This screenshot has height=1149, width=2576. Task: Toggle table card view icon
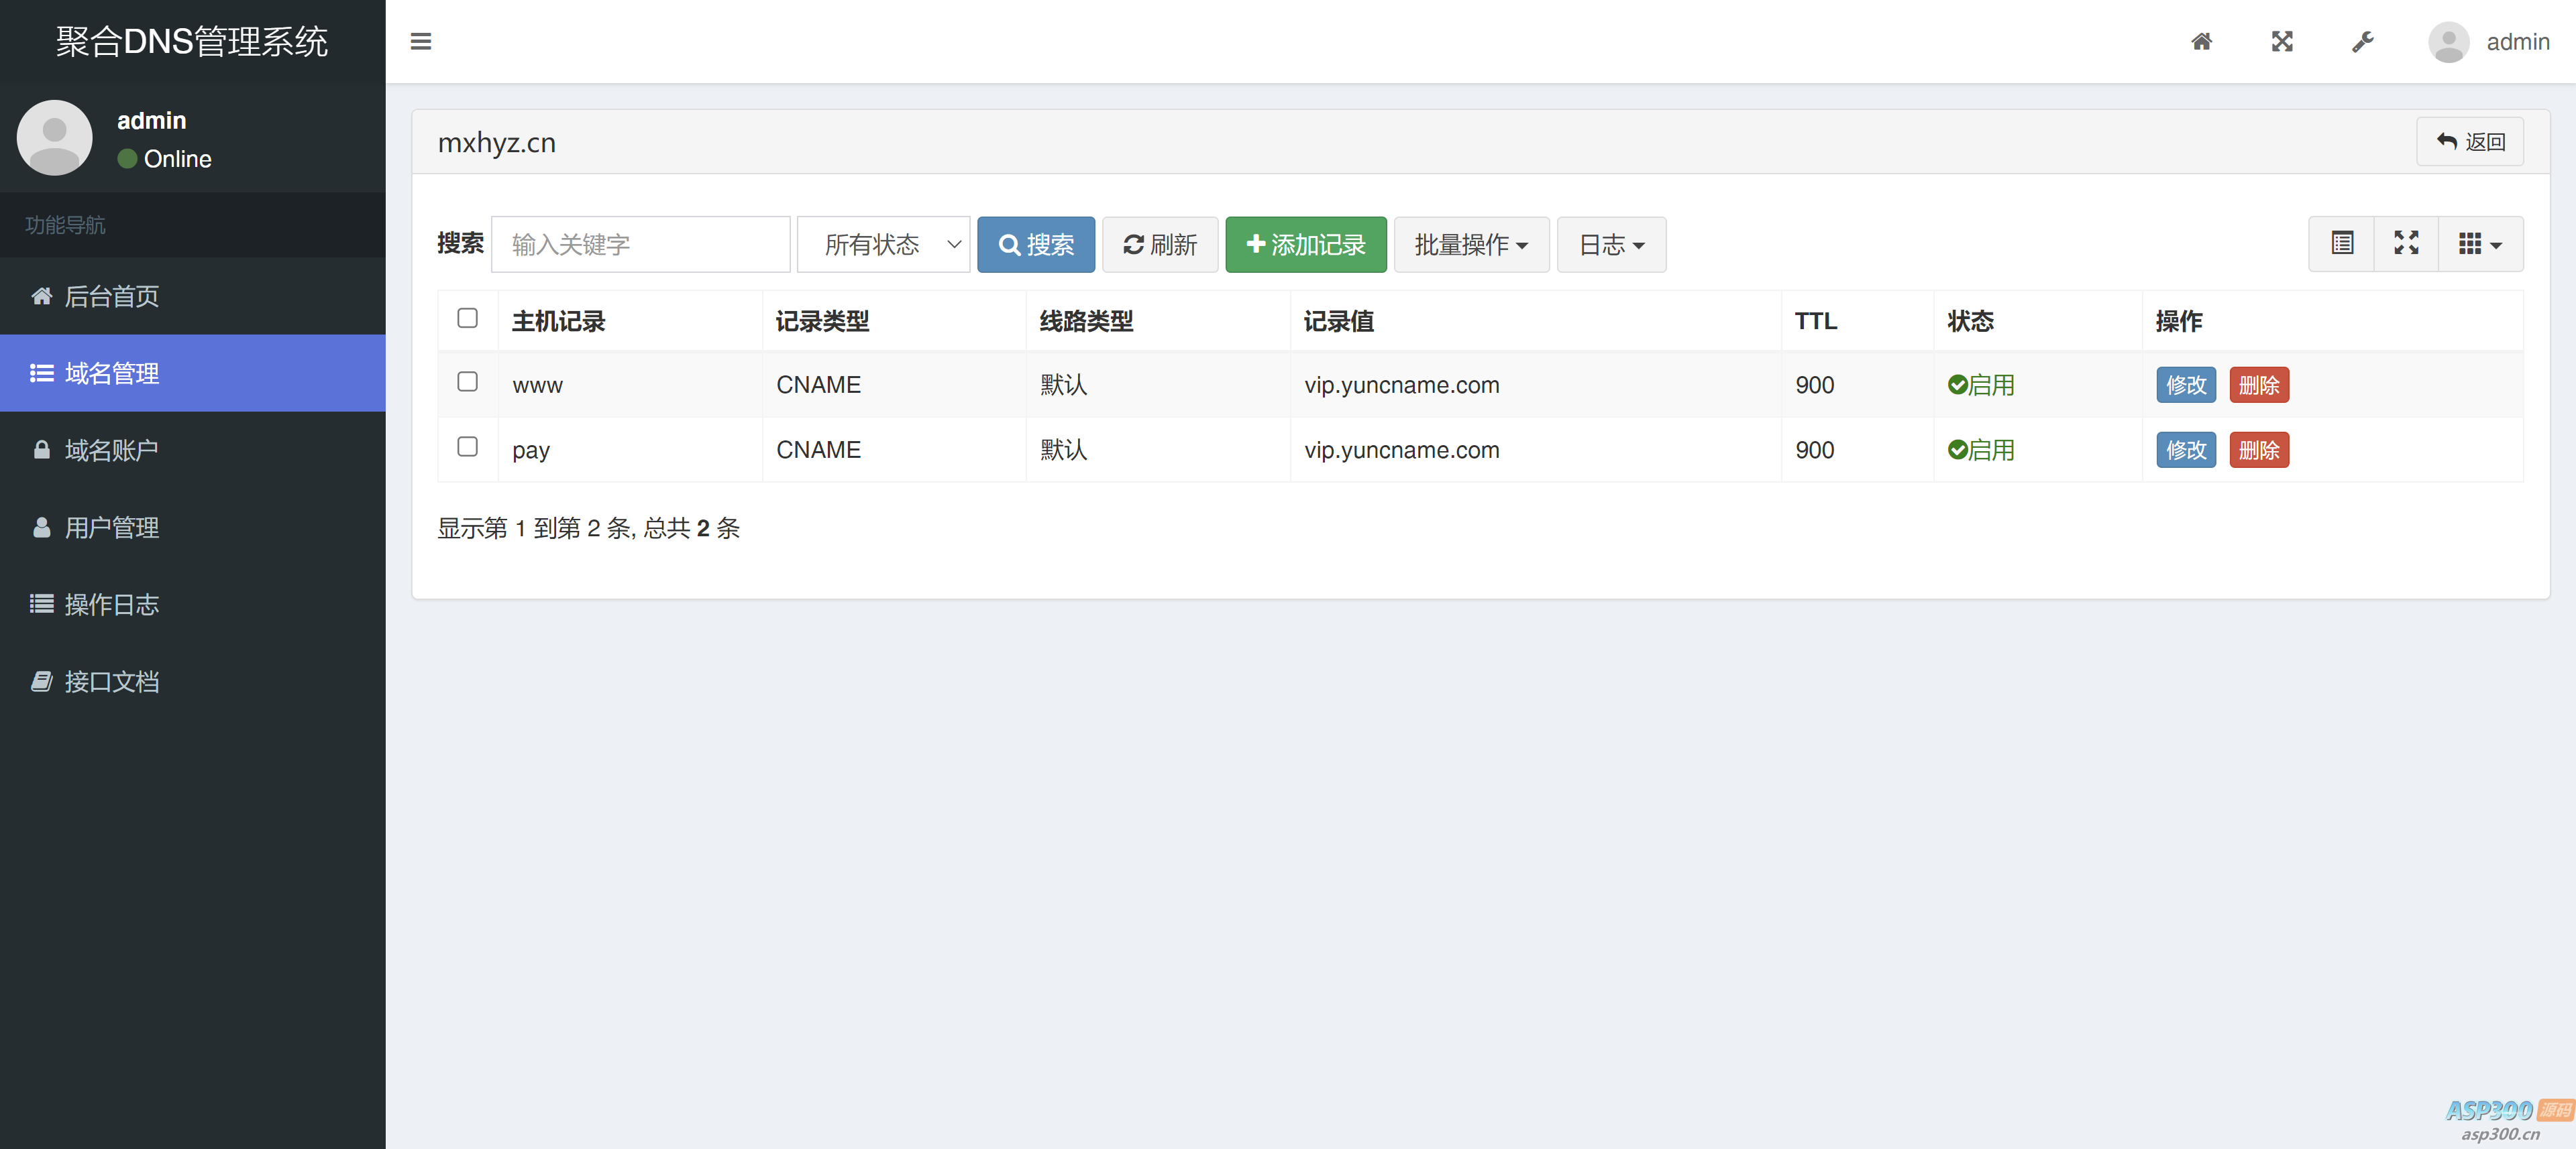click(2342, 244)
